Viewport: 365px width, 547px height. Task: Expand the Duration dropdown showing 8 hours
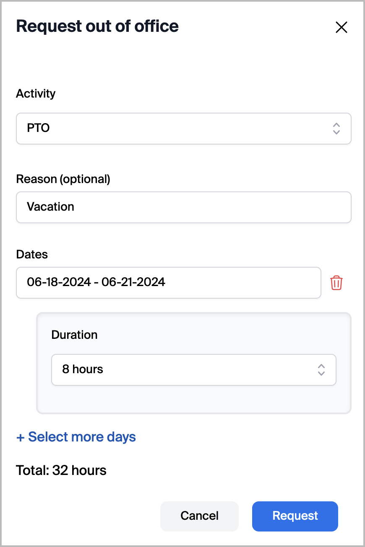coord(193,369)
